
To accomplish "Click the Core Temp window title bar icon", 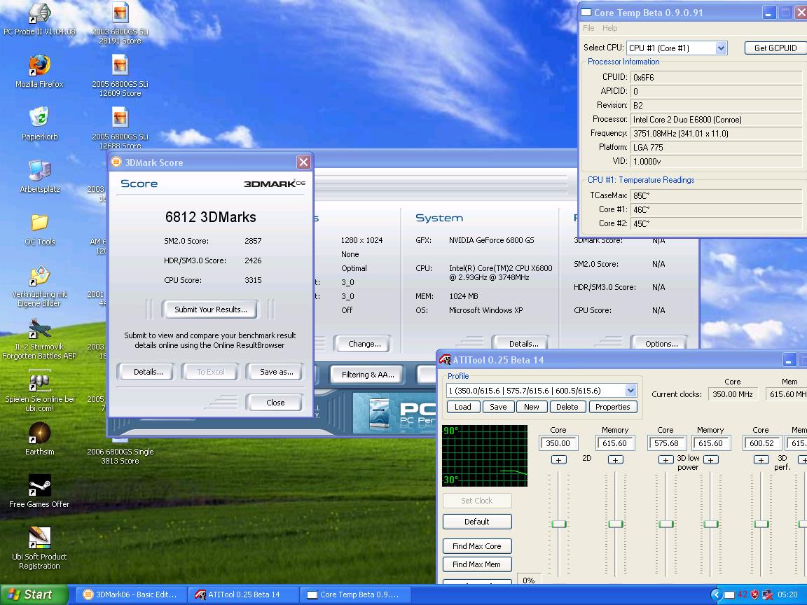I will point(586,13).
